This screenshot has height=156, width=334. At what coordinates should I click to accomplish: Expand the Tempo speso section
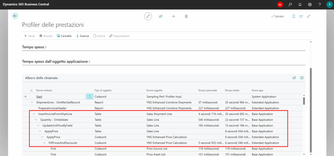[34, 47]
